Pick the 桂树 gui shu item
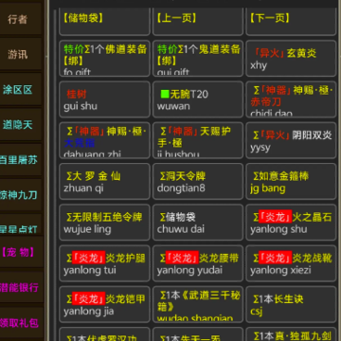This screenshot has height=341, width=341. [104, 99]
